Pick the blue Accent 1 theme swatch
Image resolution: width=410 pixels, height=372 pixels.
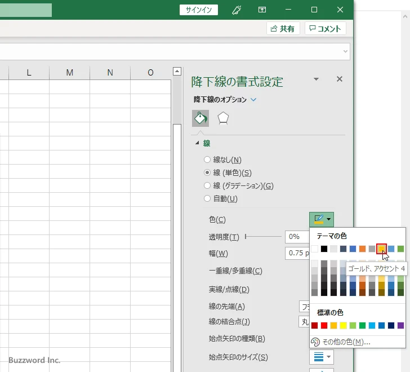click(353, 249)
